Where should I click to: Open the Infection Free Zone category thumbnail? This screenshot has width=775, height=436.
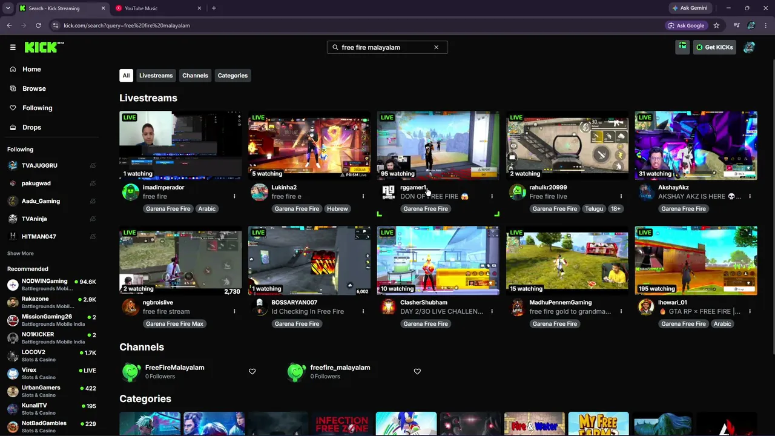(341, 424)
